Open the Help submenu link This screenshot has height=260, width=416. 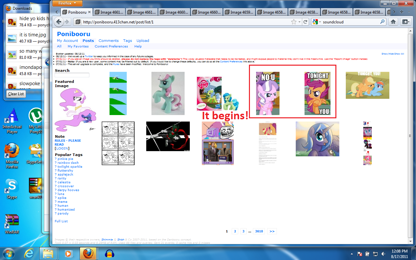tap(138, 46)
